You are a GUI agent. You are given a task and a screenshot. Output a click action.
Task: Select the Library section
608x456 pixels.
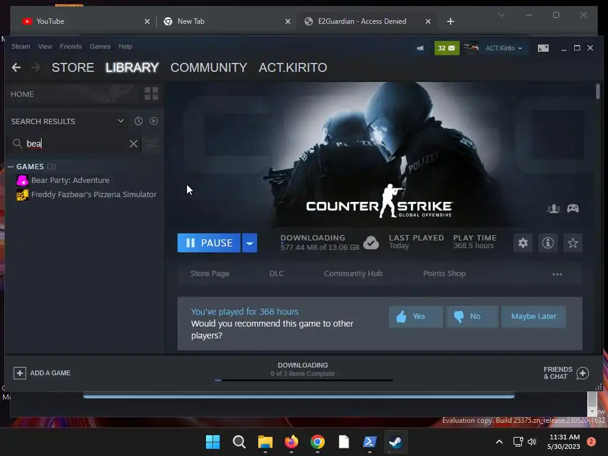(132, 68)
